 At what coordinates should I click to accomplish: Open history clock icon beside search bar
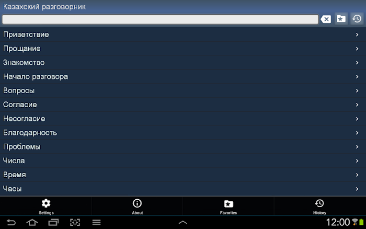coord(357,19)
